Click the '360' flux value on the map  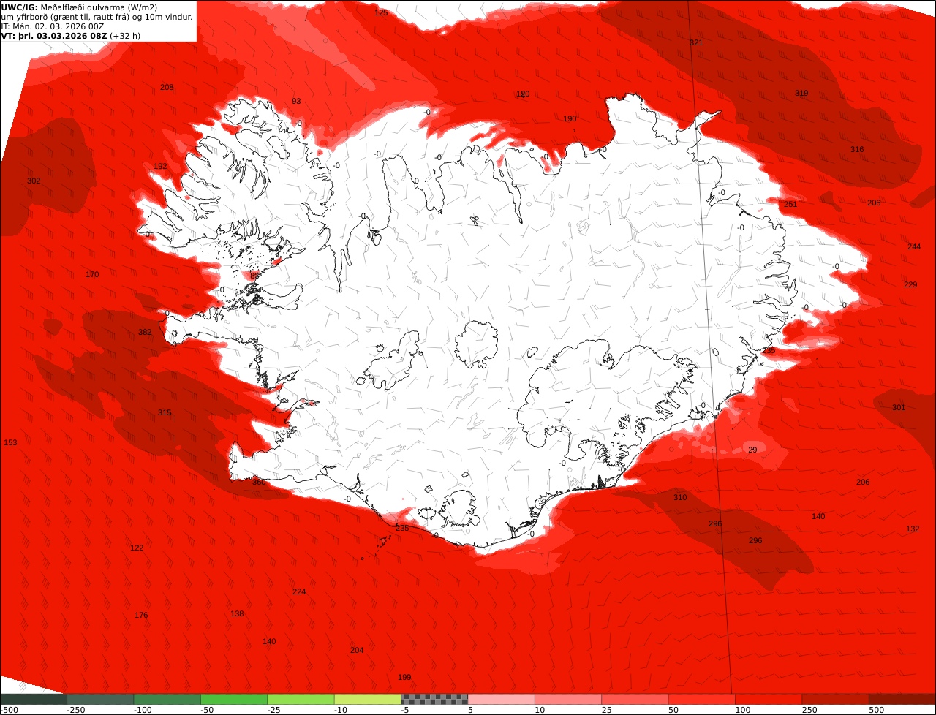[x=259, y=483]
